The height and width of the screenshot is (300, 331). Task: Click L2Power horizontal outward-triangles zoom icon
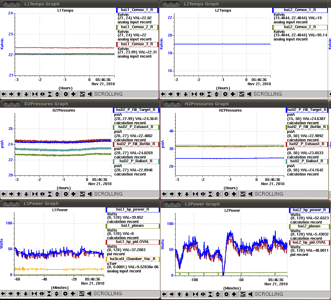click(203, 294)
